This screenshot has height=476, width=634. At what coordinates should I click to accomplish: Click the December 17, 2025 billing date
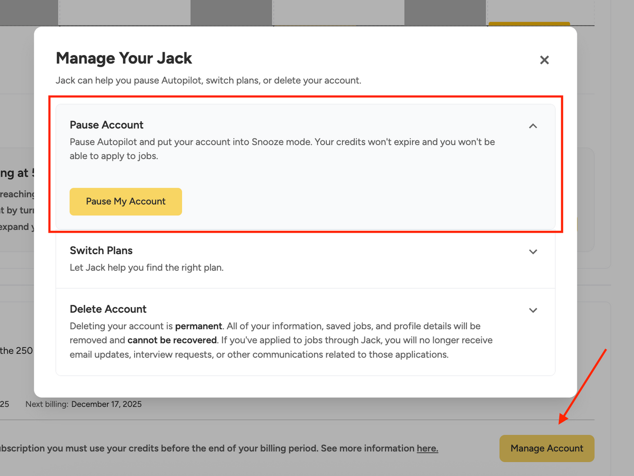[x=106, y=404]
